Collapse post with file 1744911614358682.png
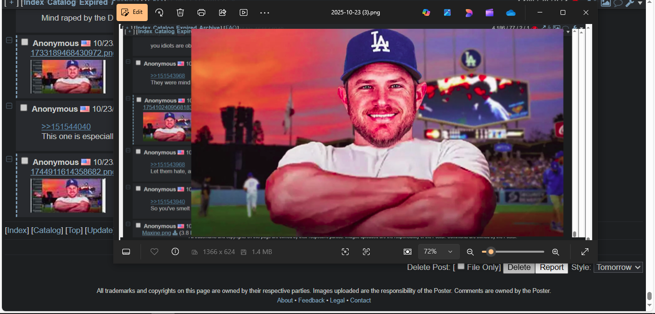 pos(9,159)
